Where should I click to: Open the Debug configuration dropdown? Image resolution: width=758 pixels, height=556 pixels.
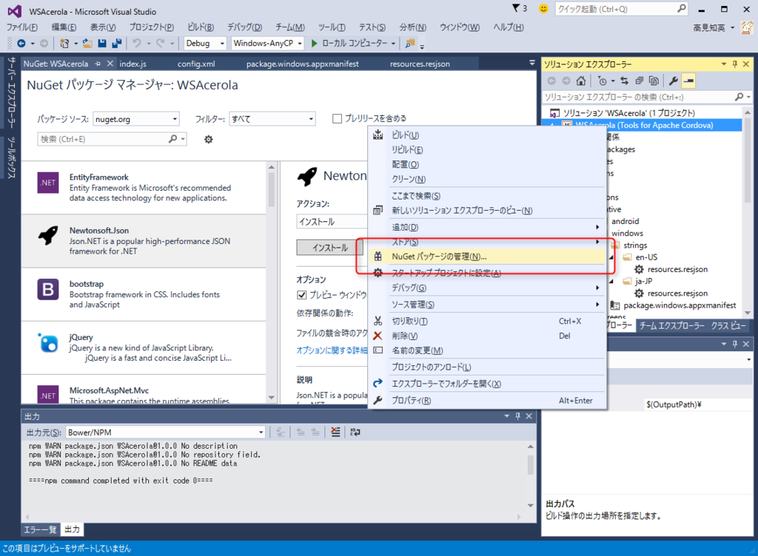[x=205, y=44]
